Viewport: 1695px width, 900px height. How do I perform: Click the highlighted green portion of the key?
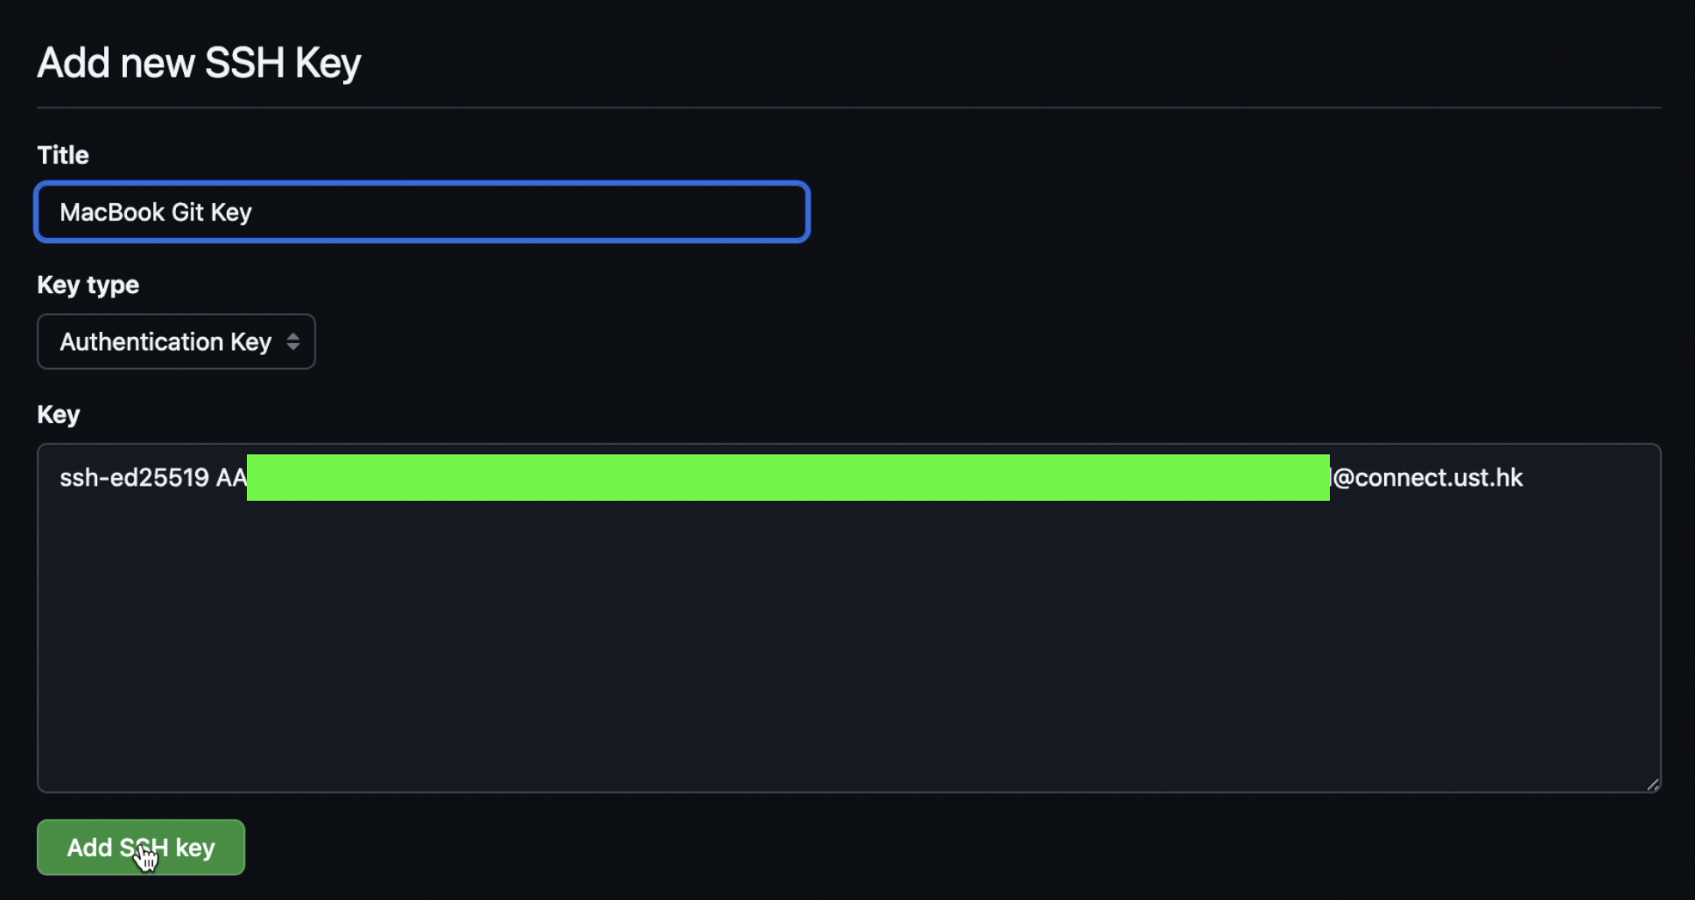click(x=788, y=477)
